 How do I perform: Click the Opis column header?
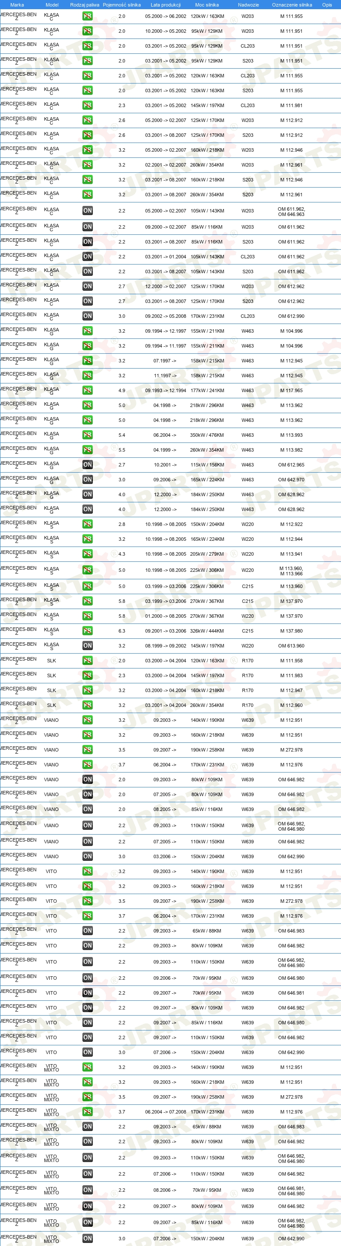[327, 5]
